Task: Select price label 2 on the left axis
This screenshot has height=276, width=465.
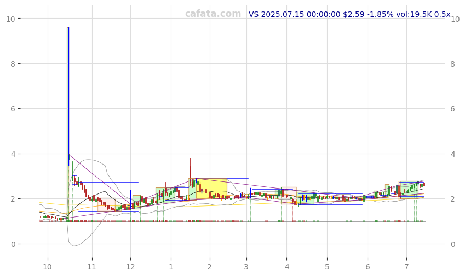Action: (x=13, y=199)
